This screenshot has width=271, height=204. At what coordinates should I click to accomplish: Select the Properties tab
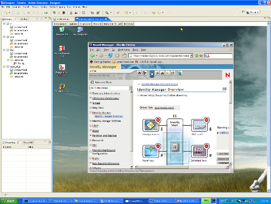[10, 143]
